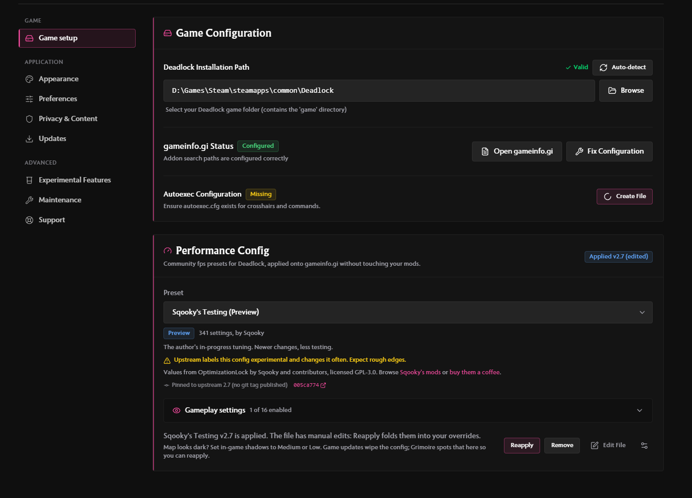This screenshot has height=498, width=692.
Task: Click the 'Community fps presets for Deadlock' description
Action: pyautogui.click(x=292, y=264)
